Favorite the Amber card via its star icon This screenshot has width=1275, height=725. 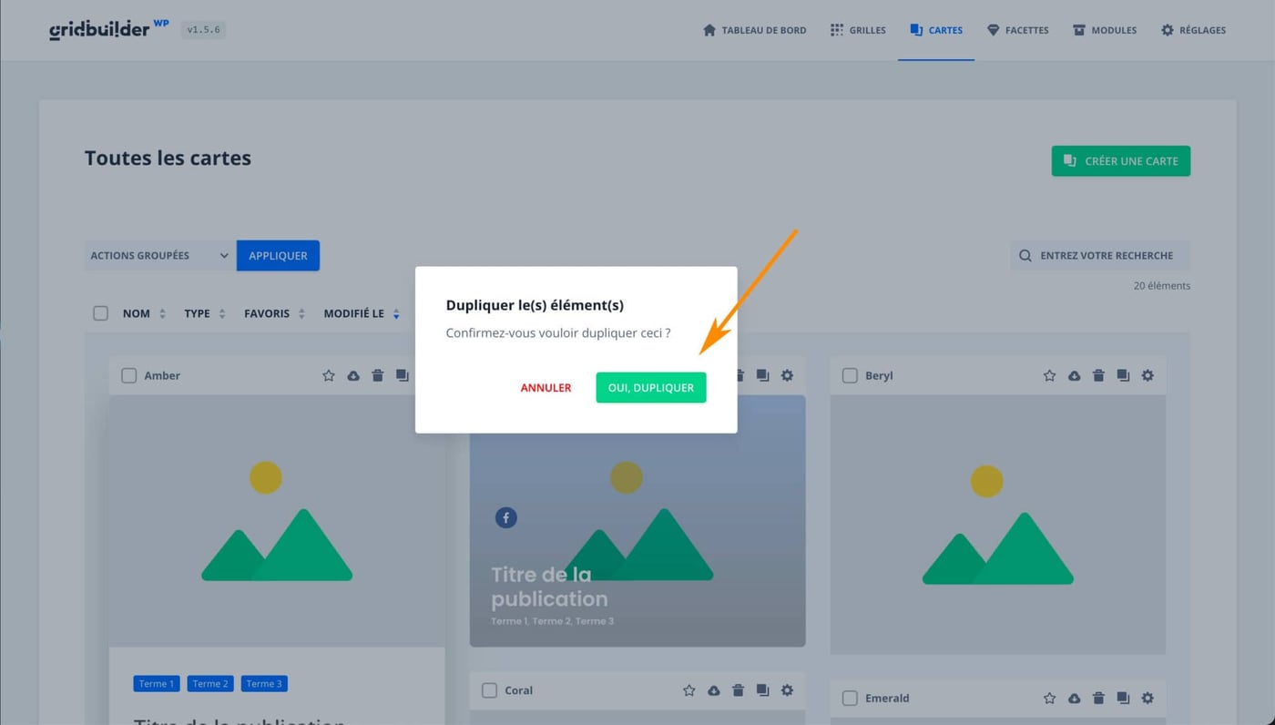pyautogui.click(x=328, y=374)
